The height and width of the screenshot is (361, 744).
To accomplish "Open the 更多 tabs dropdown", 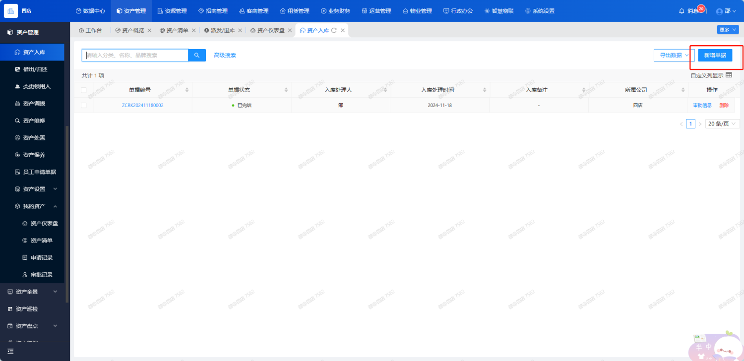I will pyautogui.click(x=728, y=30).
